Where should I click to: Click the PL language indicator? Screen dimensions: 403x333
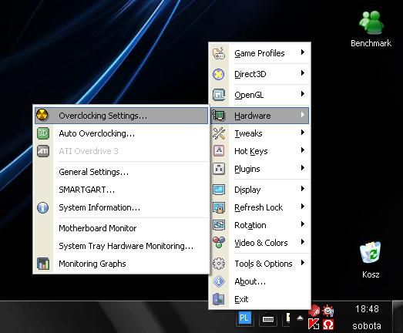[x=244, y=318]
